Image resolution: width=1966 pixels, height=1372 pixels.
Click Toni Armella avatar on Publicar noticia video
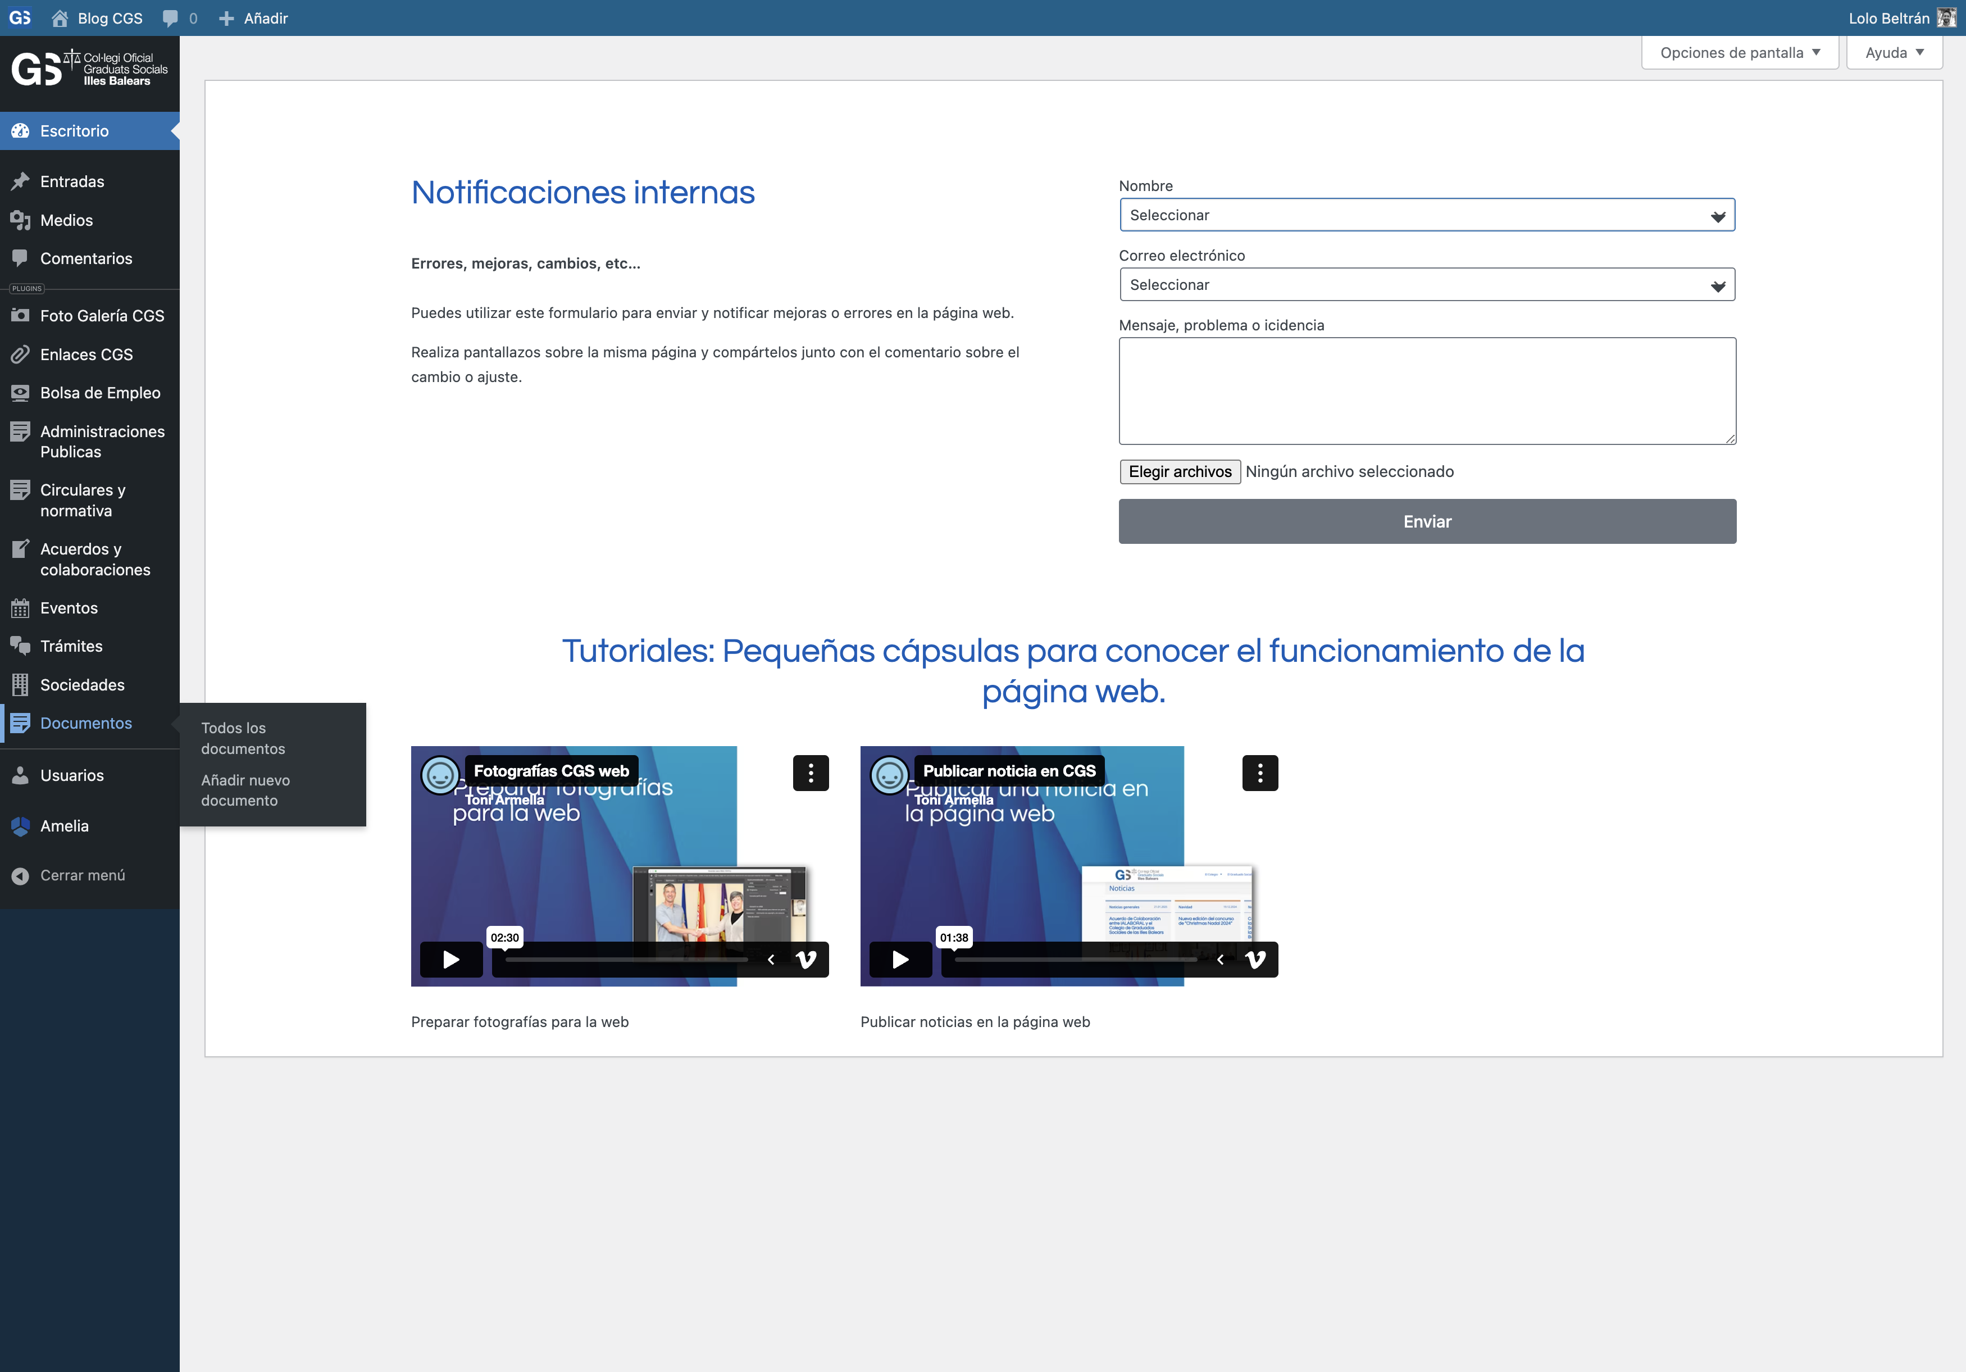(x=890, y=774)
